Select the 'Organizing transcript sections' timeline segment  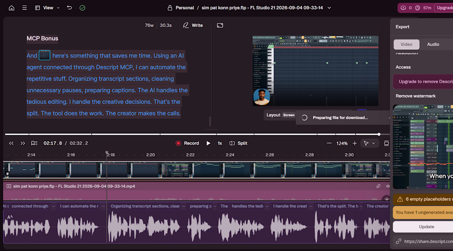click(145, 206)
